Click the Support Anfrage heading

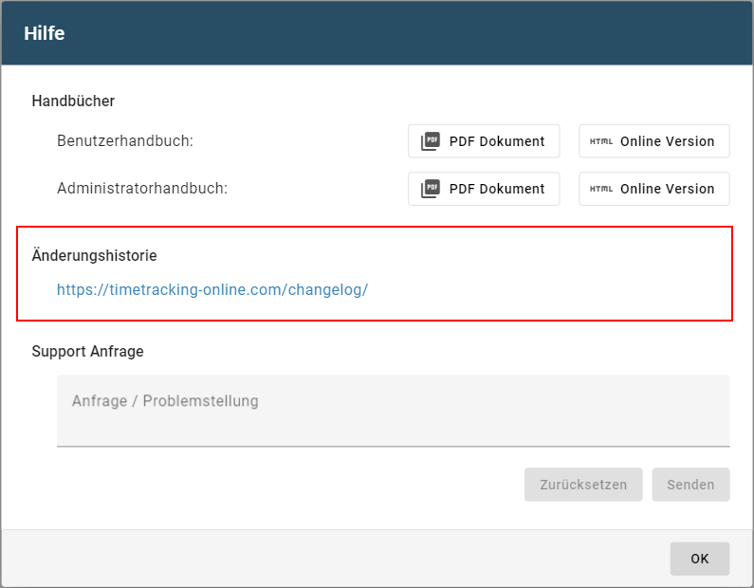[x=87, y=351]
